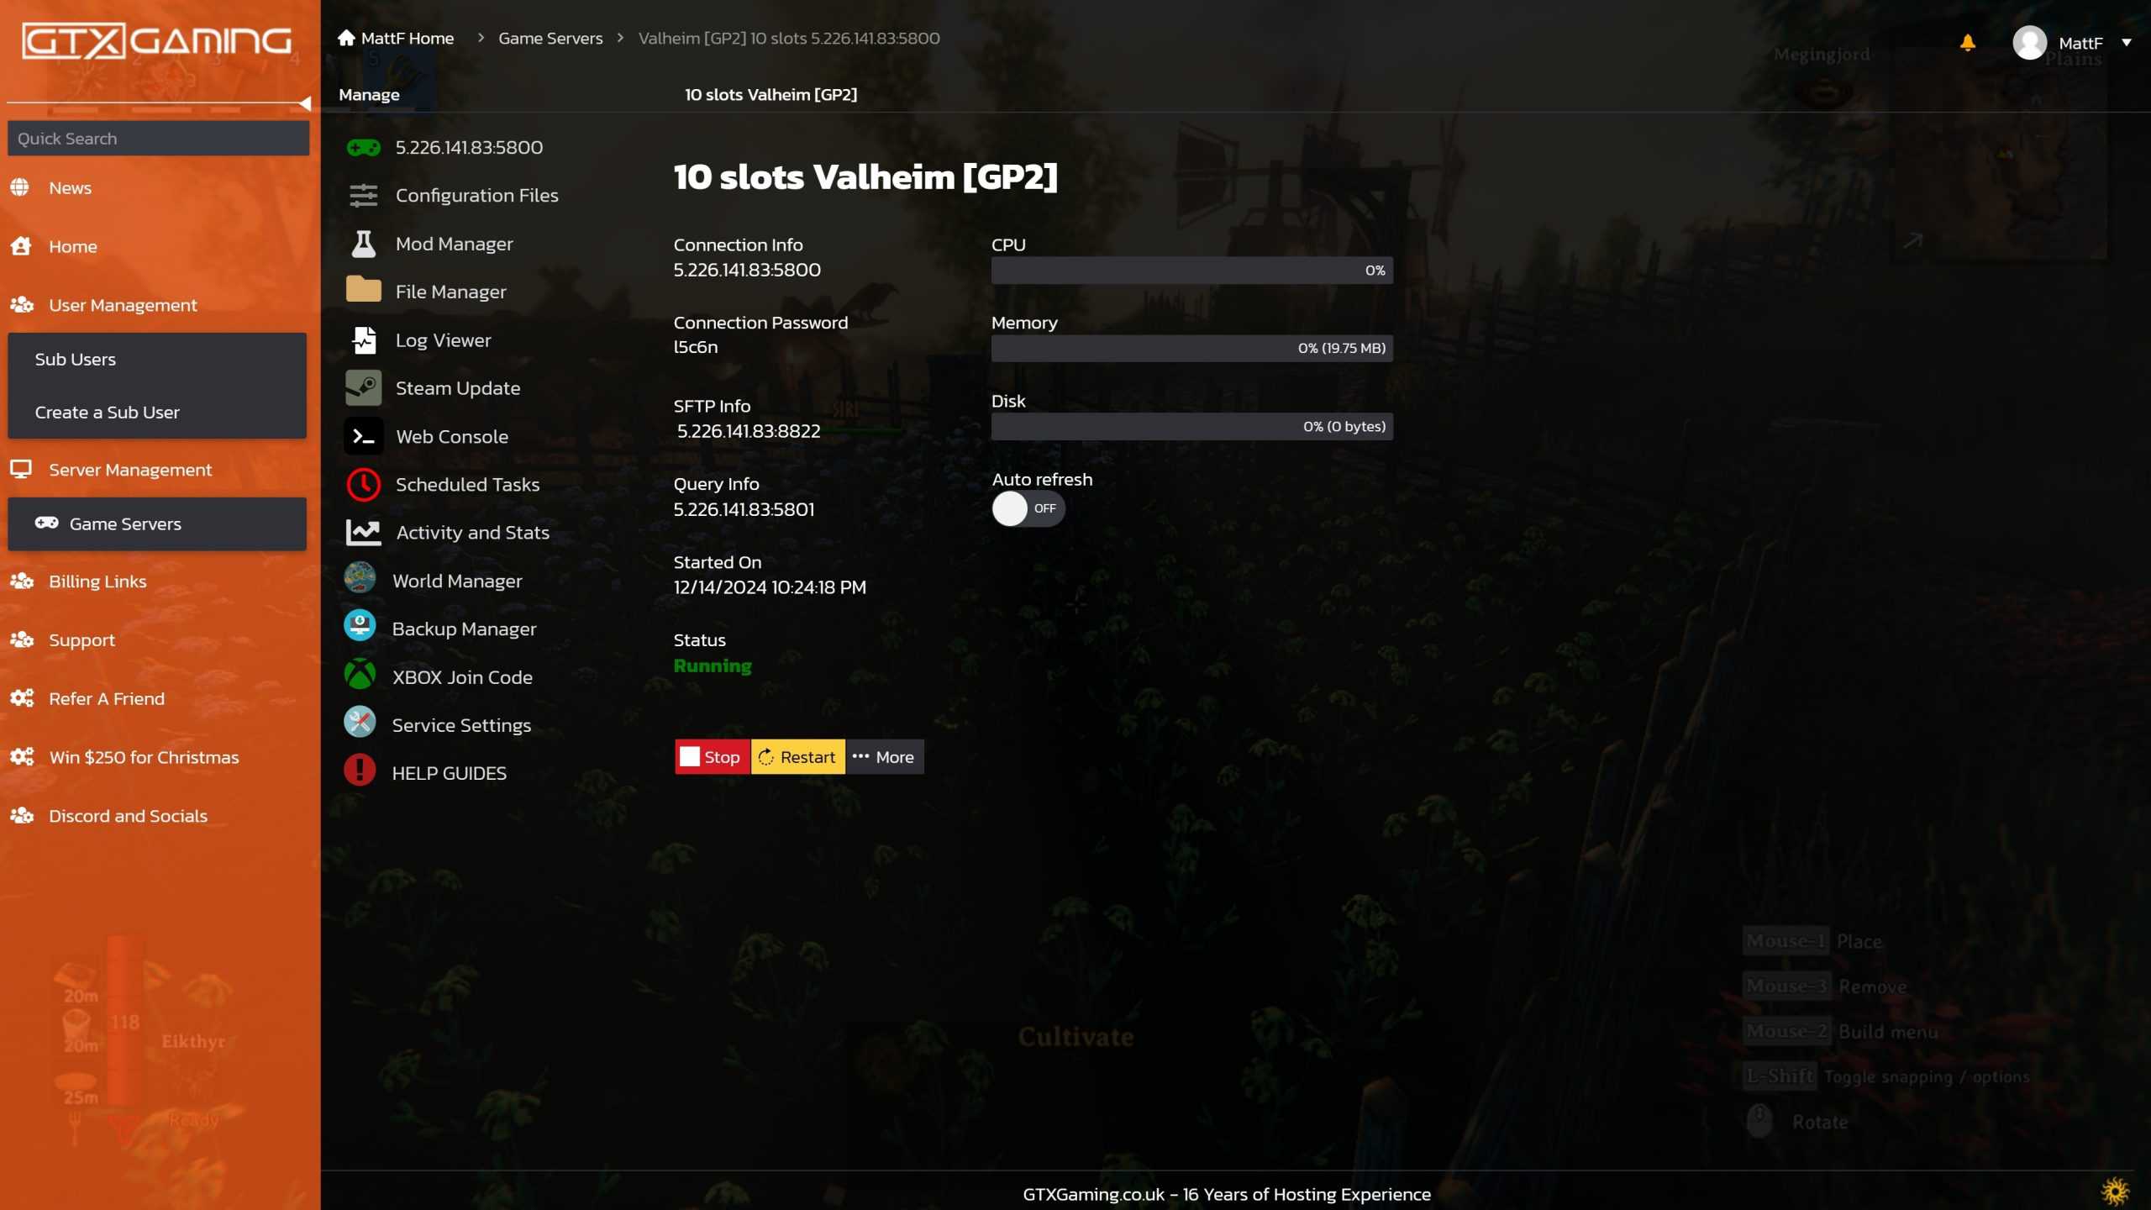Image resolution: width=2151 pixels, height=1210 pixels.
Task: Select Game Servers in the sidebar
Action: coord(124,523)
